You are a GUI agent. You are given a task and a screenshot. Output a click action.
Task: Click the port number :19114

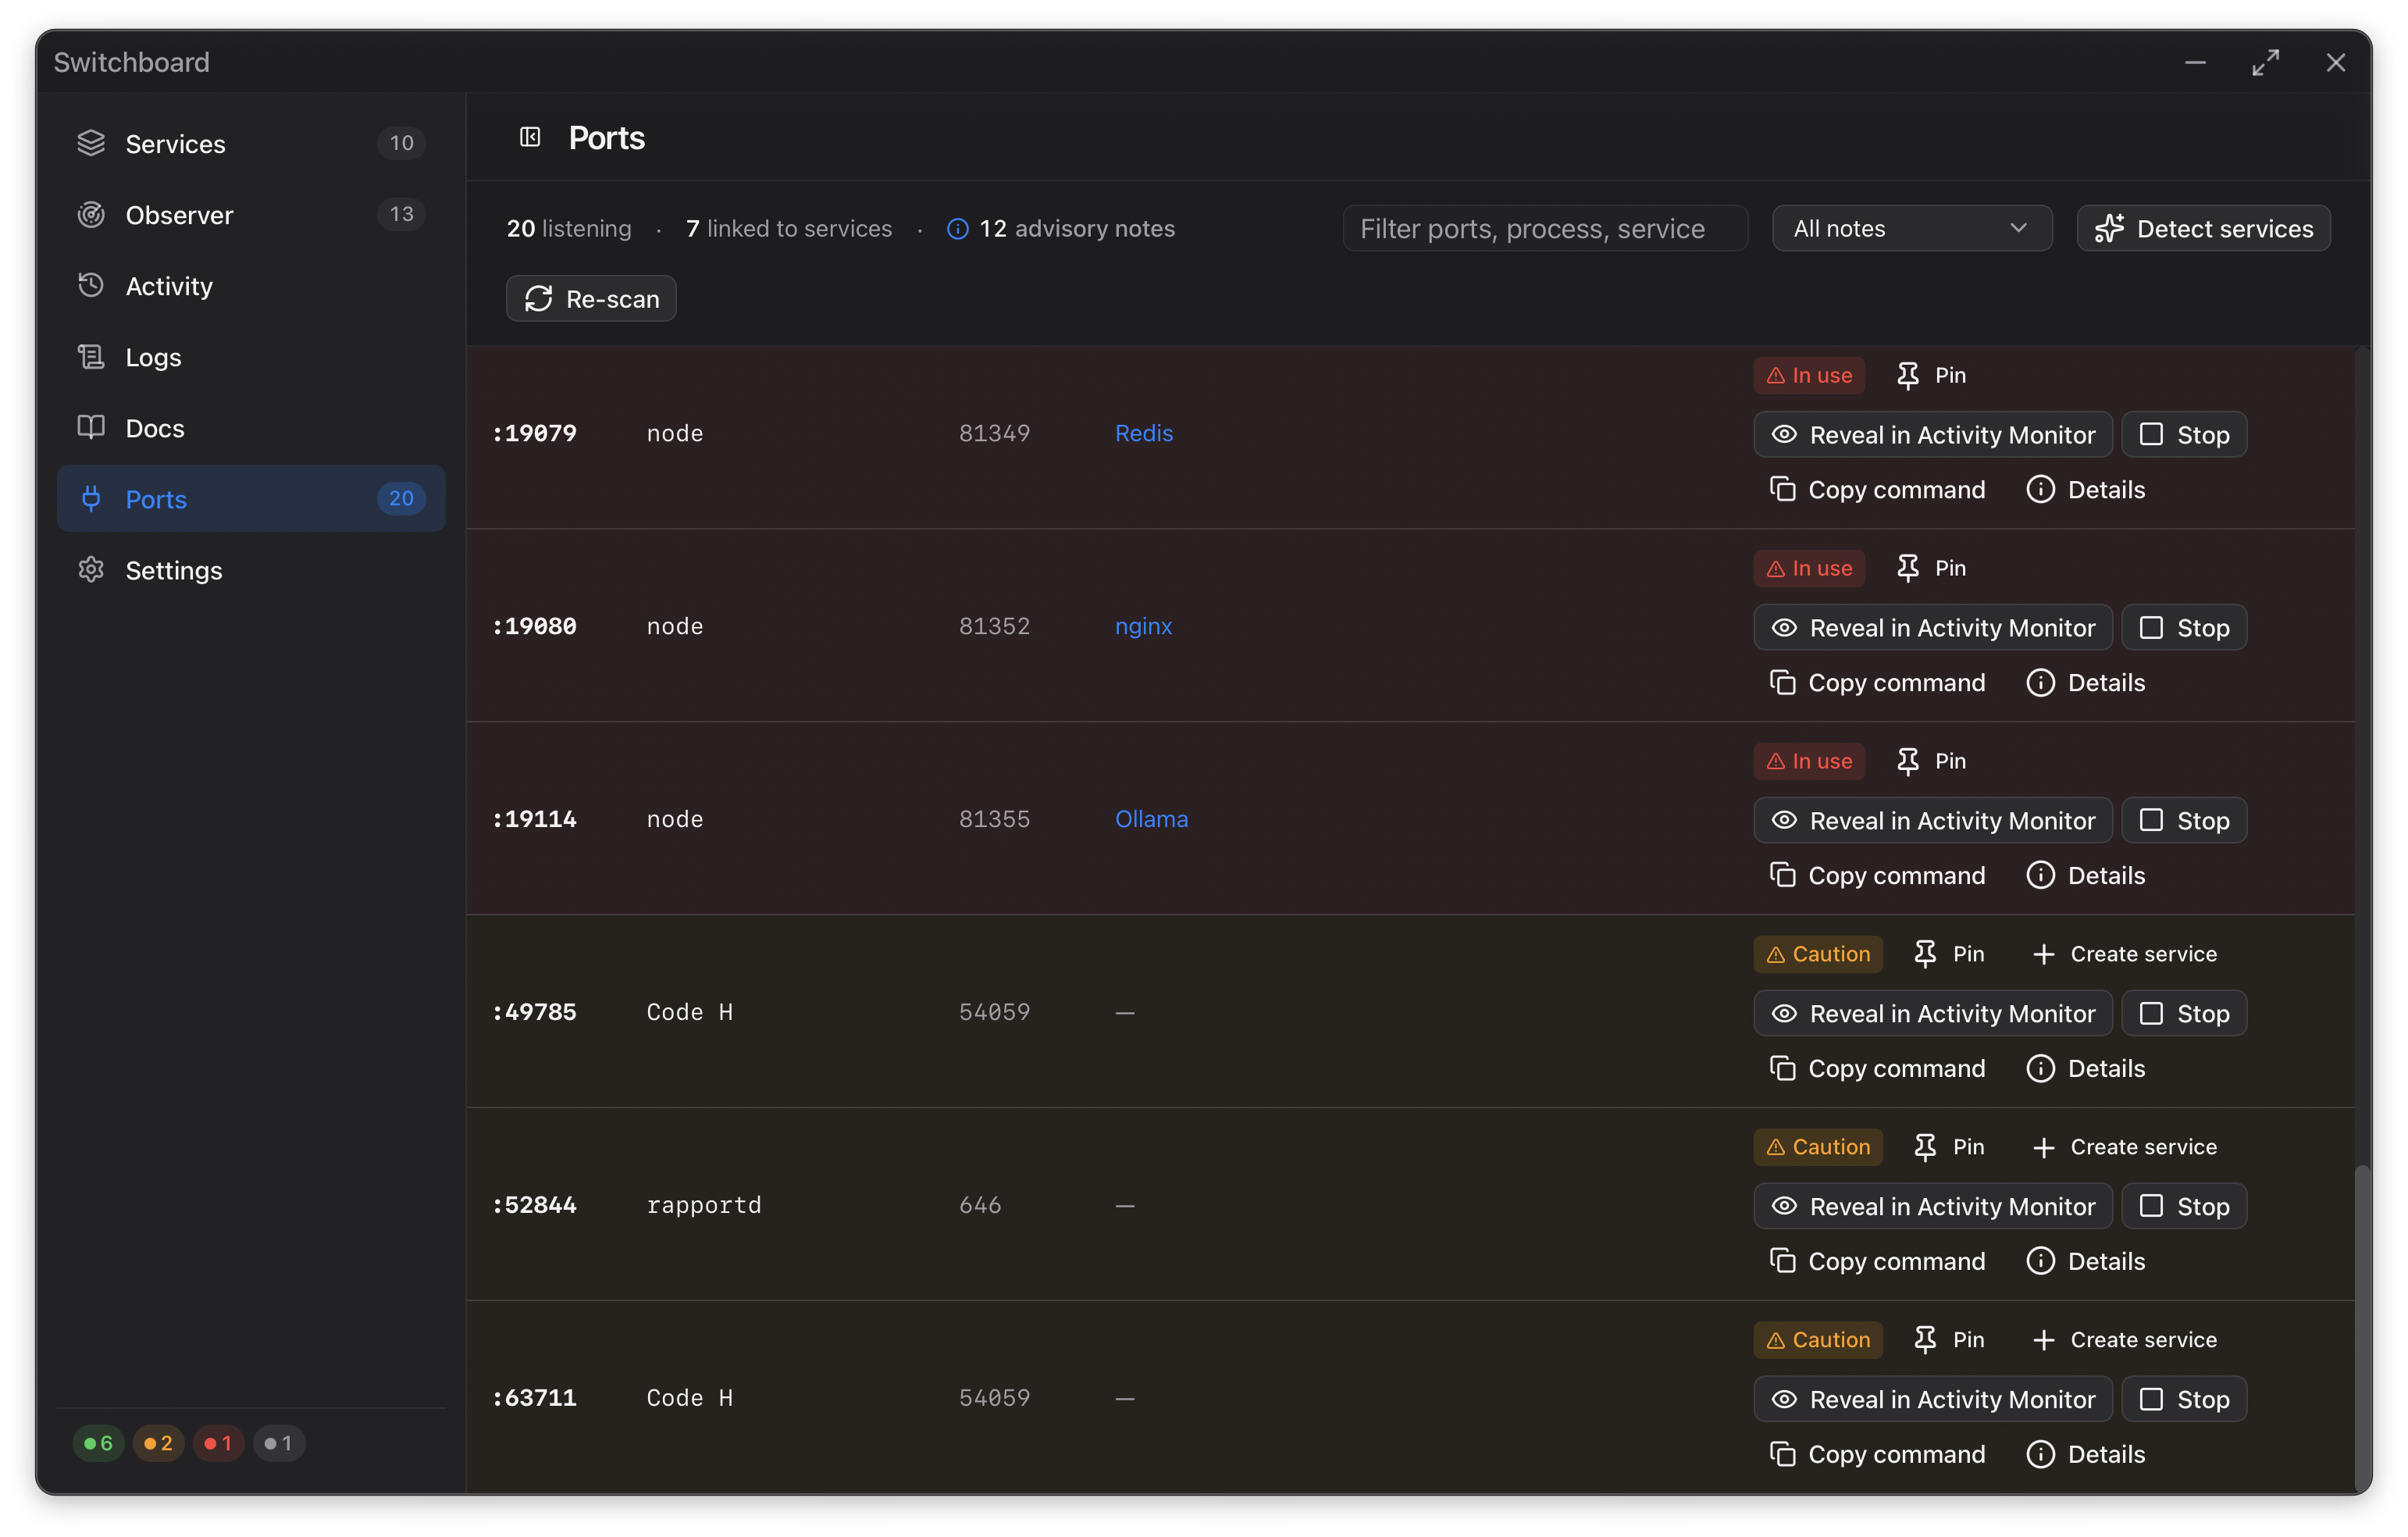[534, 819]
